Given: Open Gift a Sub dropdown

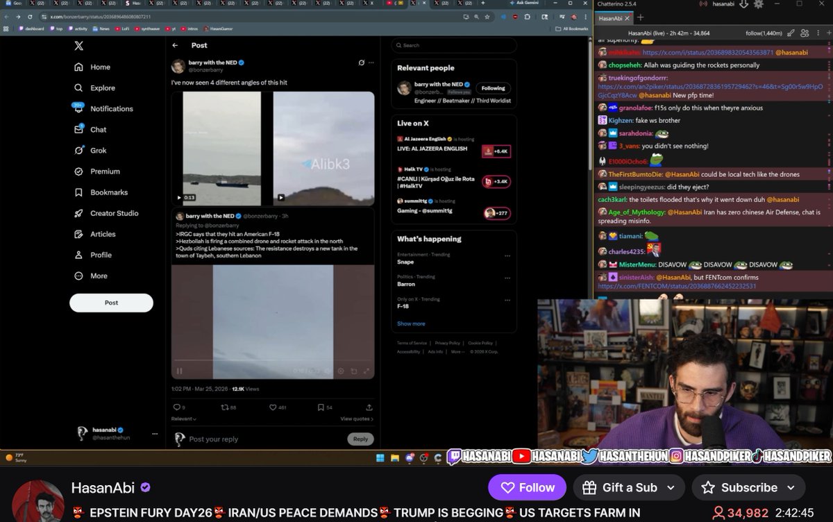Looking at the screenshot, I should pyautogui.click(x=629, y=487).
